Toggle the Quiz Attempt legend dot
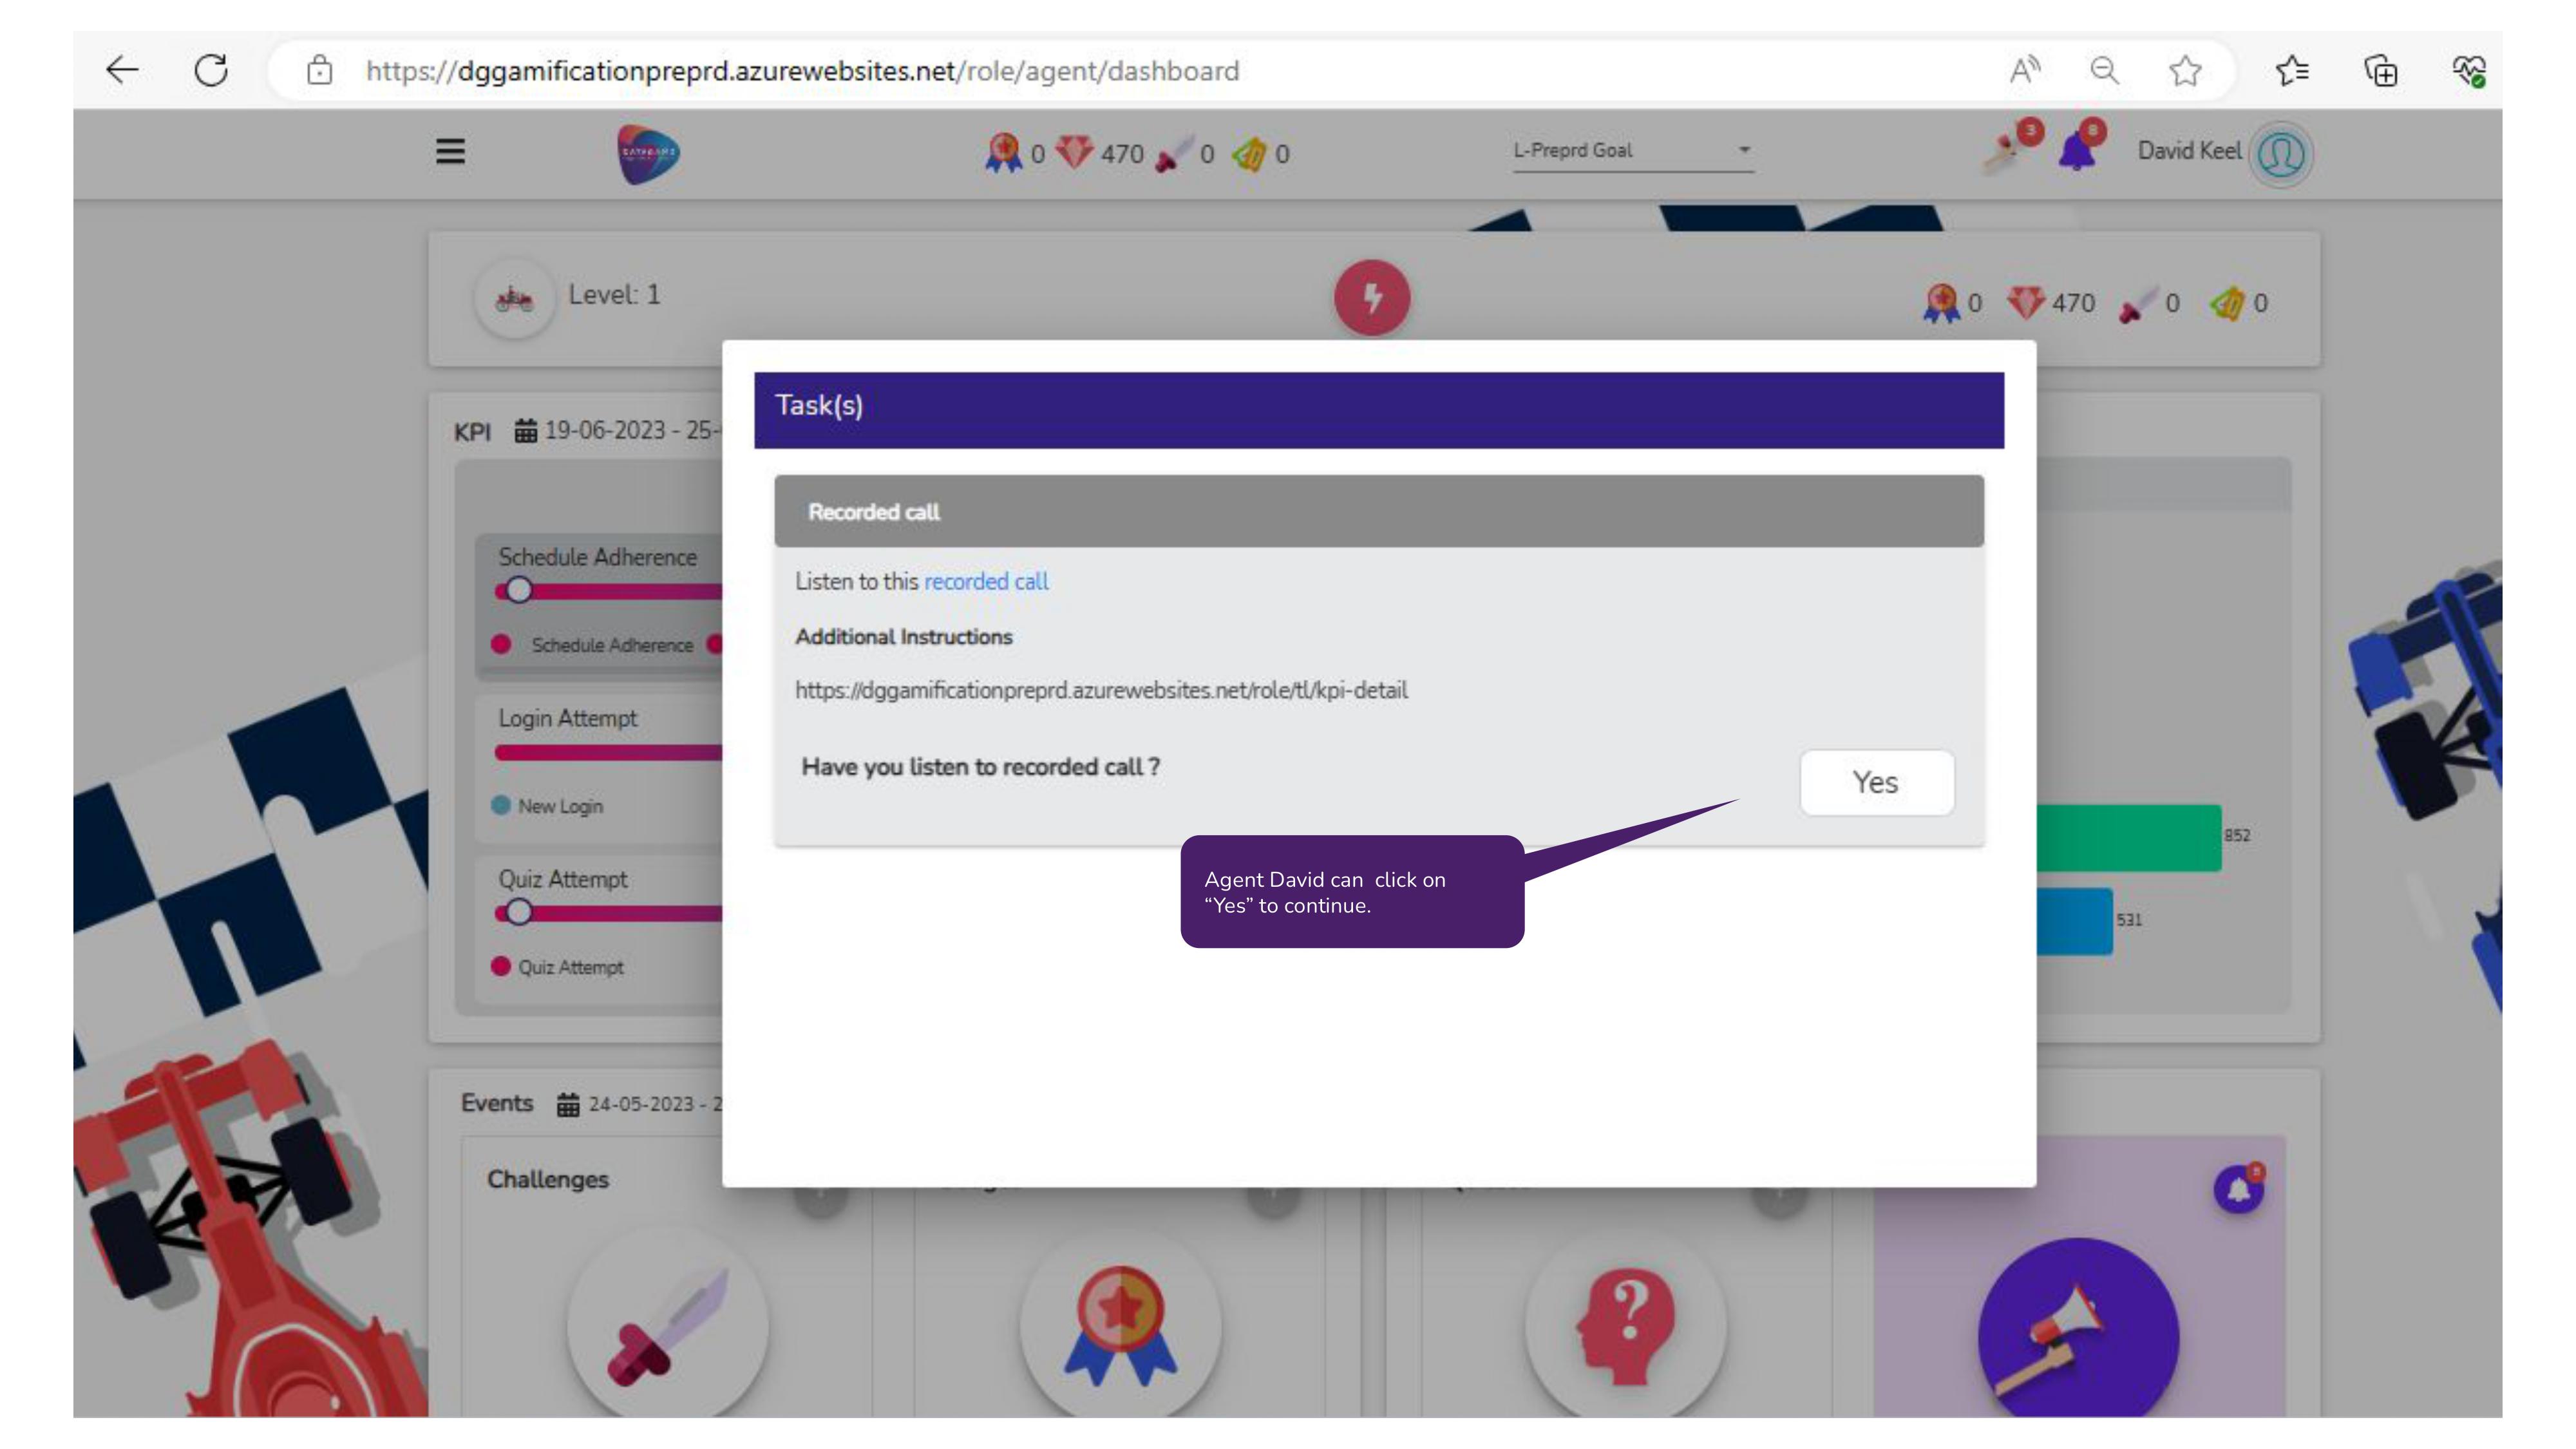Viewport: 2576px width, 1449px height. (501, 966)
